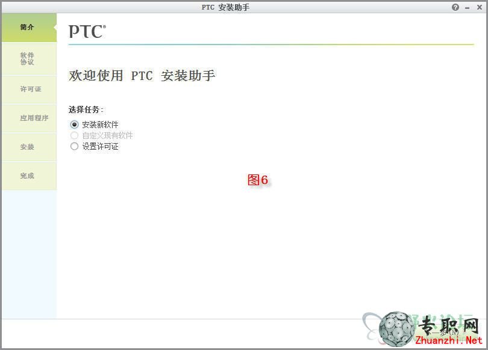Click the PTC 安装助手 window title text
This screenshot has height=350, width=488.
tap(225, 7)
